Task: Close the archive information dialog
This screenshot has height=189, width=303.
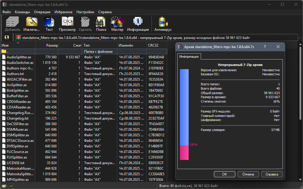Action: 278,47
